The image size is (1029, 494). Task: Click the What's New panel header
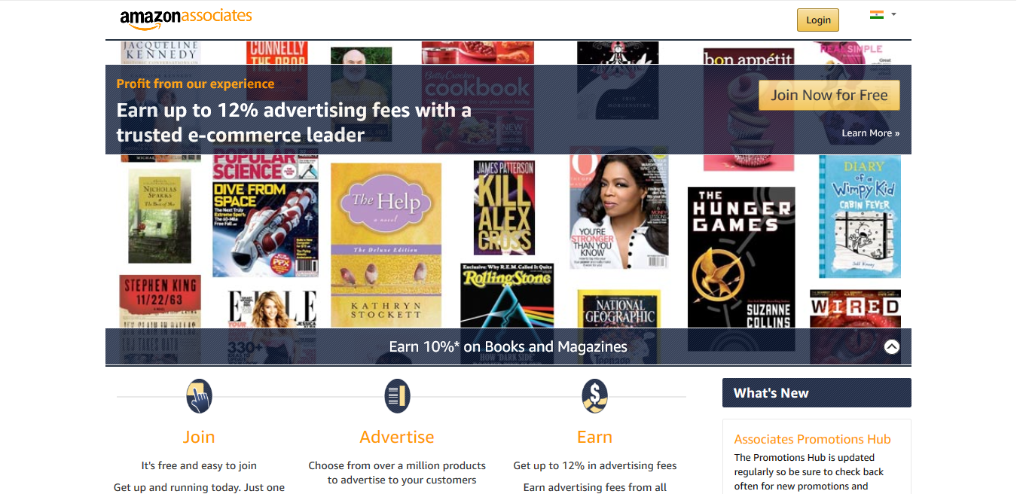pos(817,393)
